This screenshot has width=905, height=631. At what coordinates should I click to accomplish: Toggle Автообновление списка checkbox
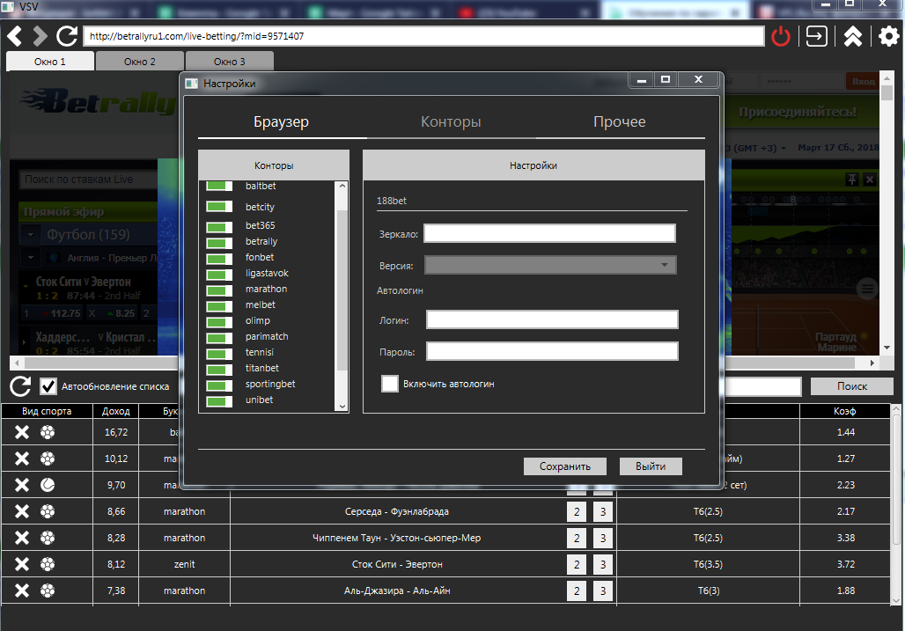coord(48,385)
